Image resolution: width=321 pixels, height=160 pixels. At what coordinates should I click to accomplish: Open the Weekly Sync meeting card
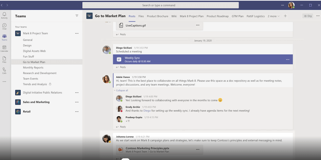pyautogui.click(x=203, y=59)
